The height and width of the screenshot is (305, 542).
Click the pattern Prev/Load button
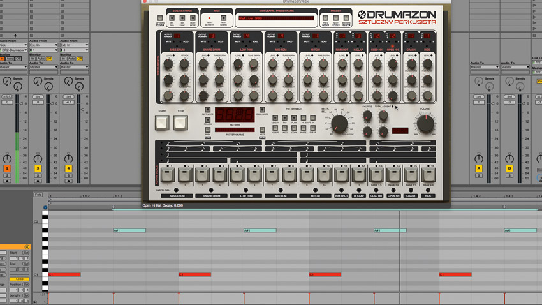pyautogui.click(x=208, y=130)
